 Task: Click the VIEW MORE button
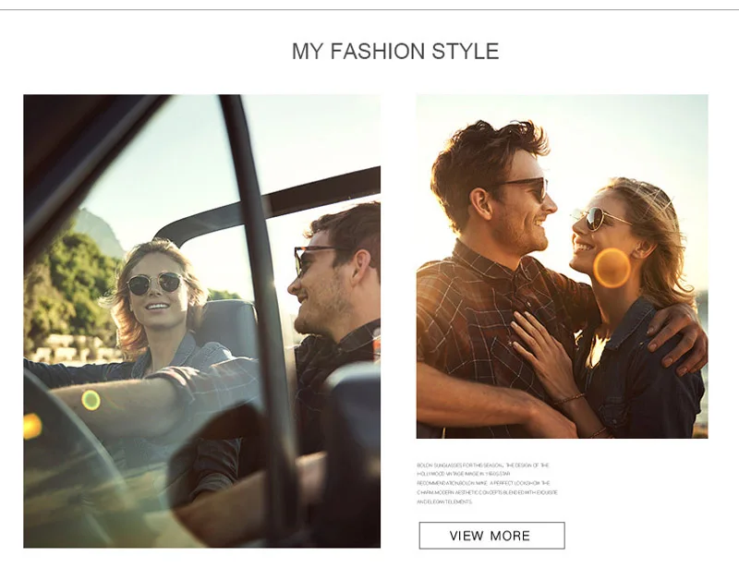click(491, 536)
